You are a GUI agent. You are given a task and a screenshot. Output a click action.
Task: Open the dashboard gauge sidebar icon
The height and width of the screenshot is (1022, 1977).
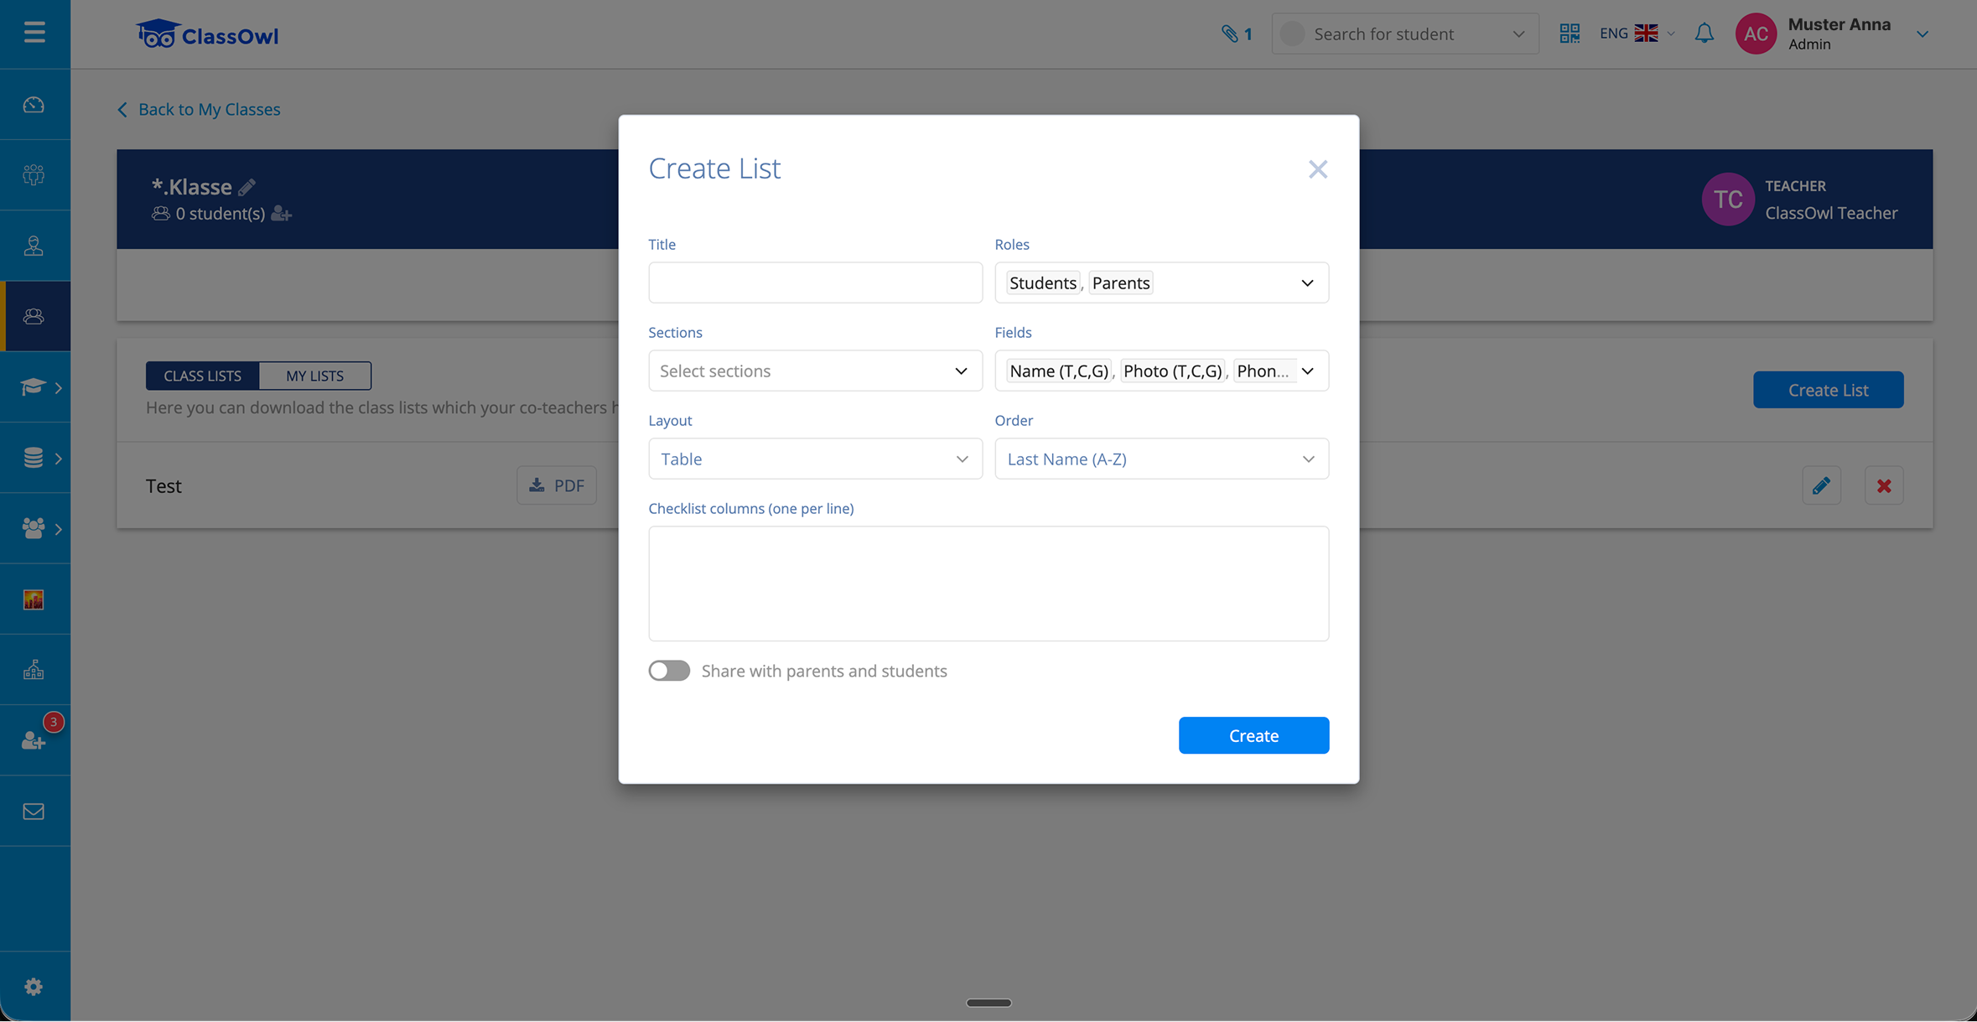pyautogui.click(x=34, y=105)
